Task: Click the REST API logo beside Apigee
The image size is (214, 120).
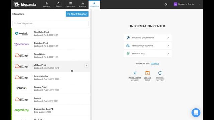Action: pos(21,99)
